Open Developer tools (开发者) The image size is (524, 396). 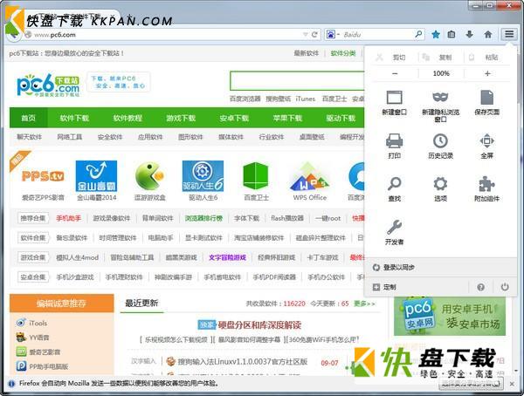(395, 232)
